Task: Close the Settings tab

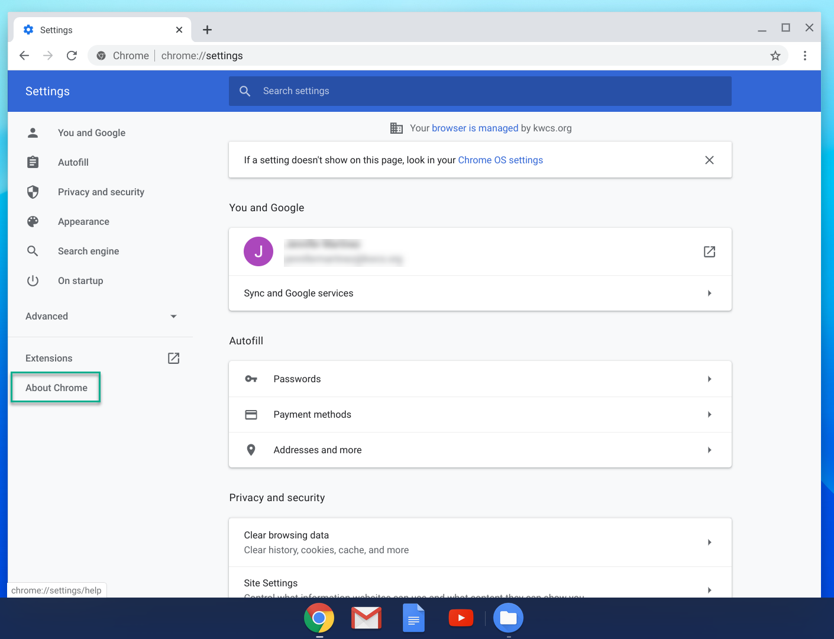Action: click(179, 30)
